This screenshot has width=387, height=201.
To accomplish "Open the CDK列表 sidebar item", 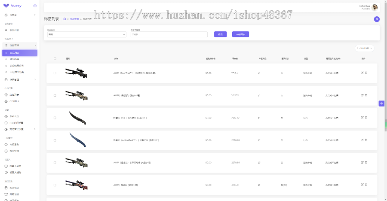I will (x=20, y=101).
